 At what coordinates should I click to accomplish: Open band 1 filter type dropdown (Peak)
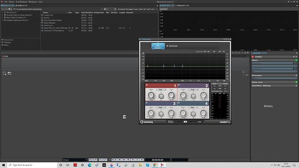click(161, 90)
